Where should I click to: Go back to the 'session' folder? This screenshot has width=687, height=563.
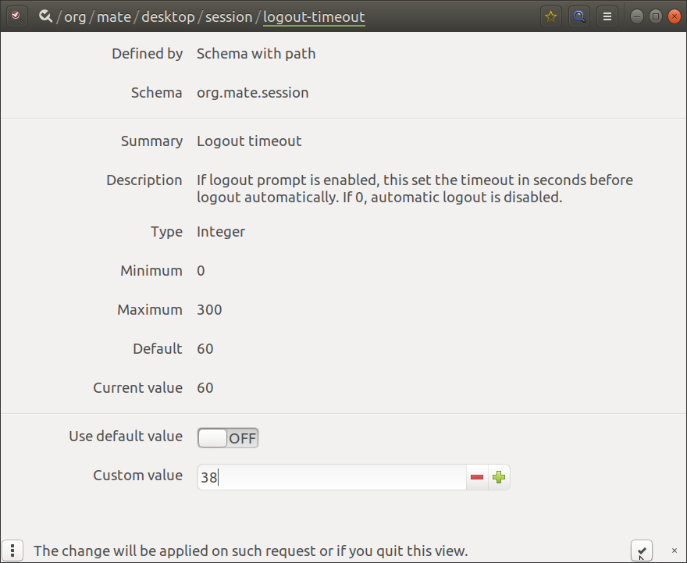pyautogui.click(x=229, y=16)
